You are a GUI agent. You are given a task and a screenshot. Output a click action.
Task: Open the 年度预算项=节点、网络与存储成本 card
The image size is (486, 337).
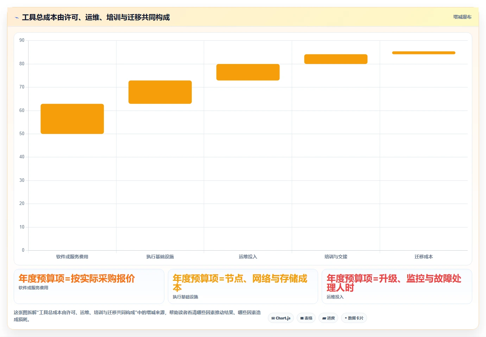tap(243, 286)
